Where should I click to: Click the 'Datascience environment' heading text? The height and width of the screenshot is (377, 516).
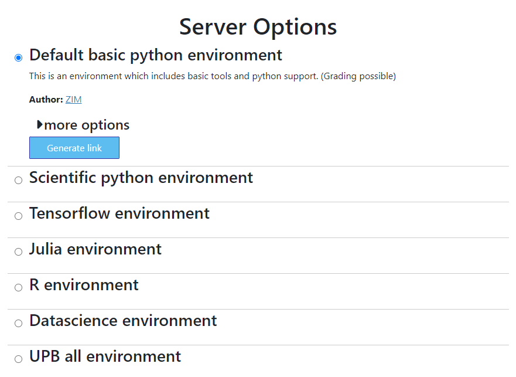point(123,321)
